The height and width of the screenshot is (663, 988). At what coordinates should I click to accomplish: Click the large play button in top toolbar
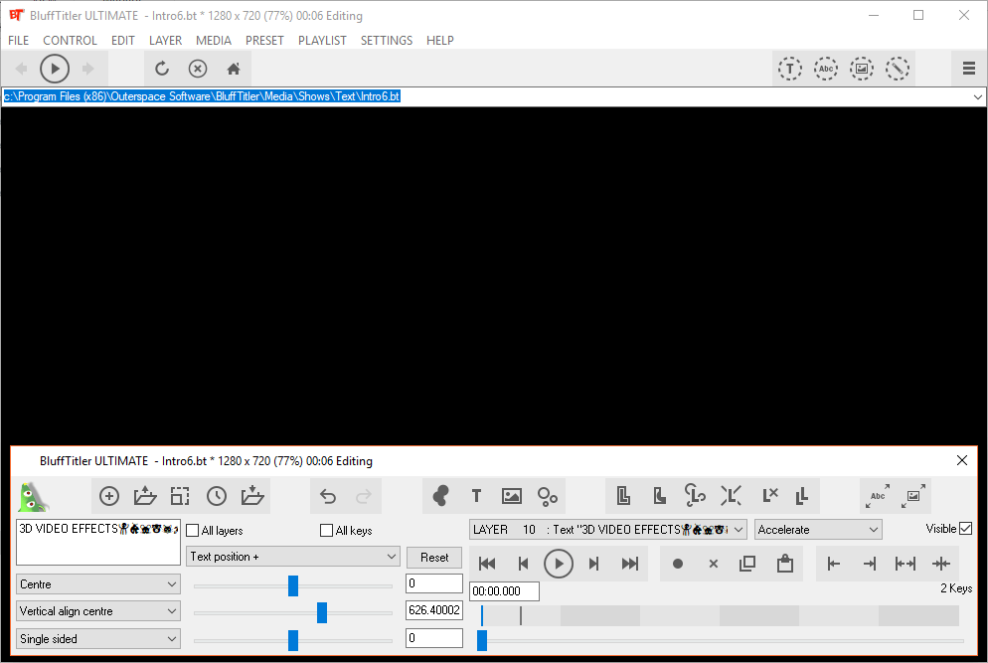tap(55, 68)
